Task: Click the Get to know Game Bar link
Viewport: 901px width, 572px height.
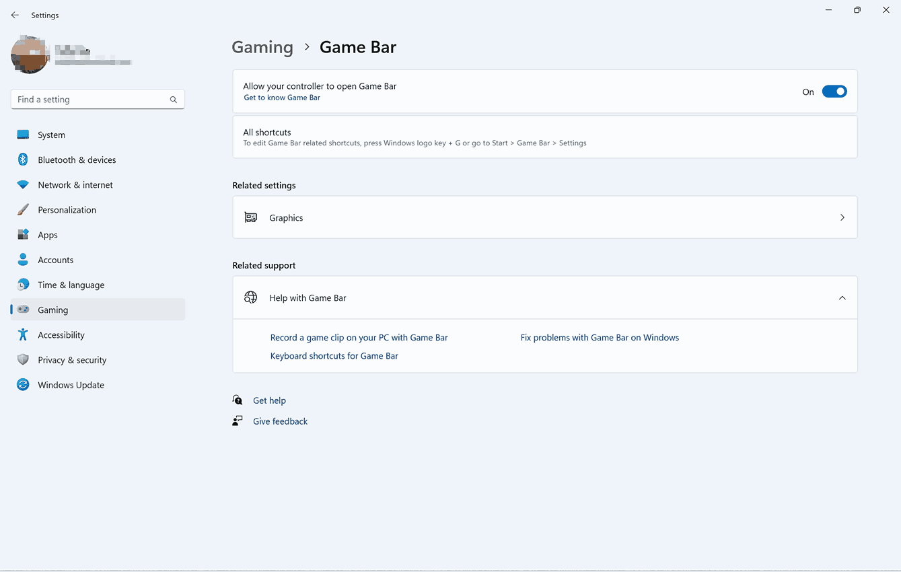Action: [282, 98]
